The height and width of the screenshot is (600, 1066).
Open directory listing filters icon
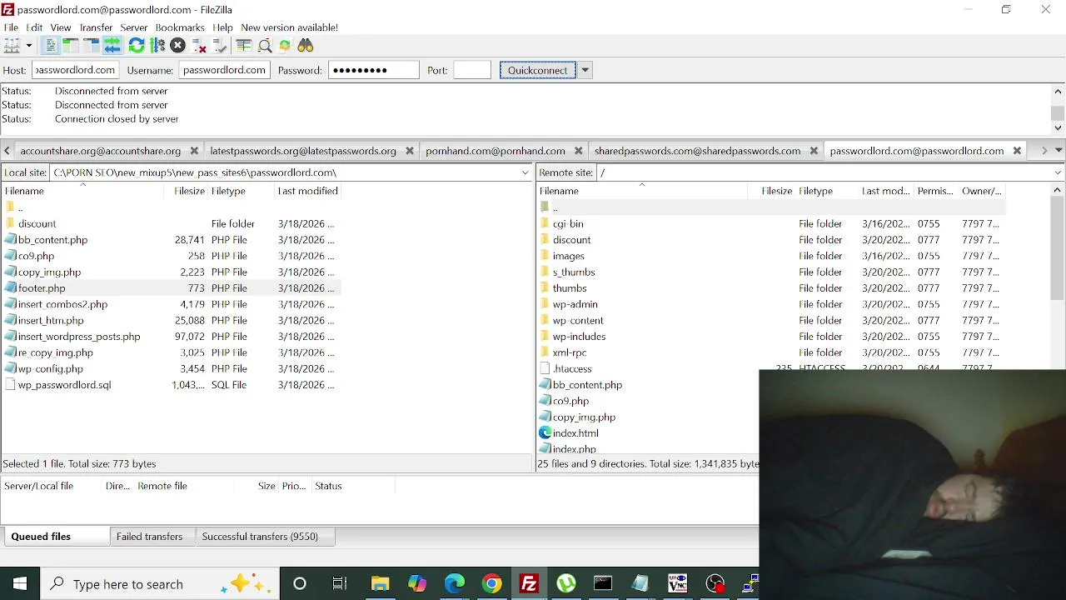click(244, 46)
